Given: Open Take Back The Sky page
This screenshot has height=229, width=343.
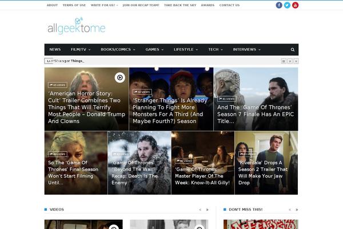Looking at the screenshot, I should [x=180, y=5].
